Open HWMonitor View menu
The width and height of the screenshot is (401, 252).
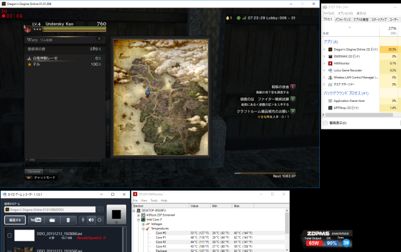coord(144,201)
